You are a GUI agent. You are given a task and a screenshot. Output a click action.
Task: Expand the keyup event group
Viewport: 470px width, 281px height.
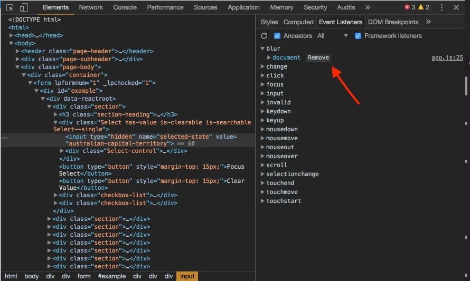262,120
